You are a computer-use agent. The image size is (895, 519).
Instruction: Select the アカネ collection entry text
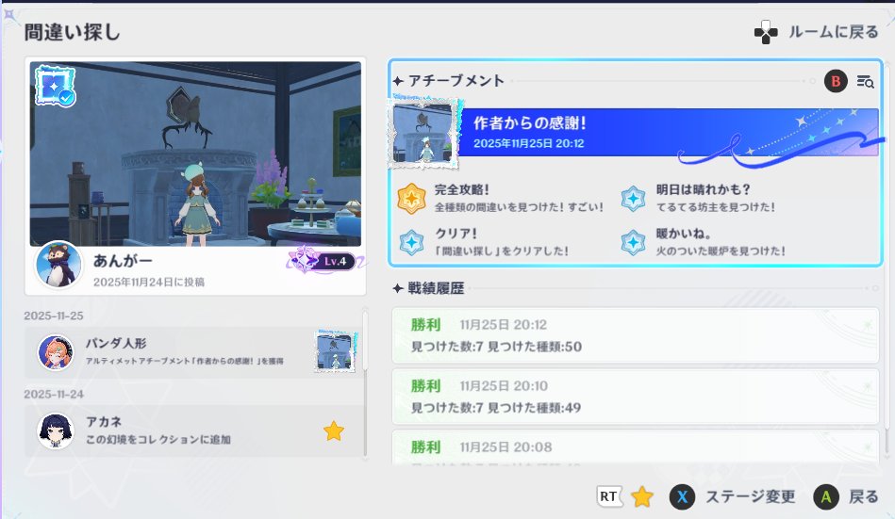(158, 439)
